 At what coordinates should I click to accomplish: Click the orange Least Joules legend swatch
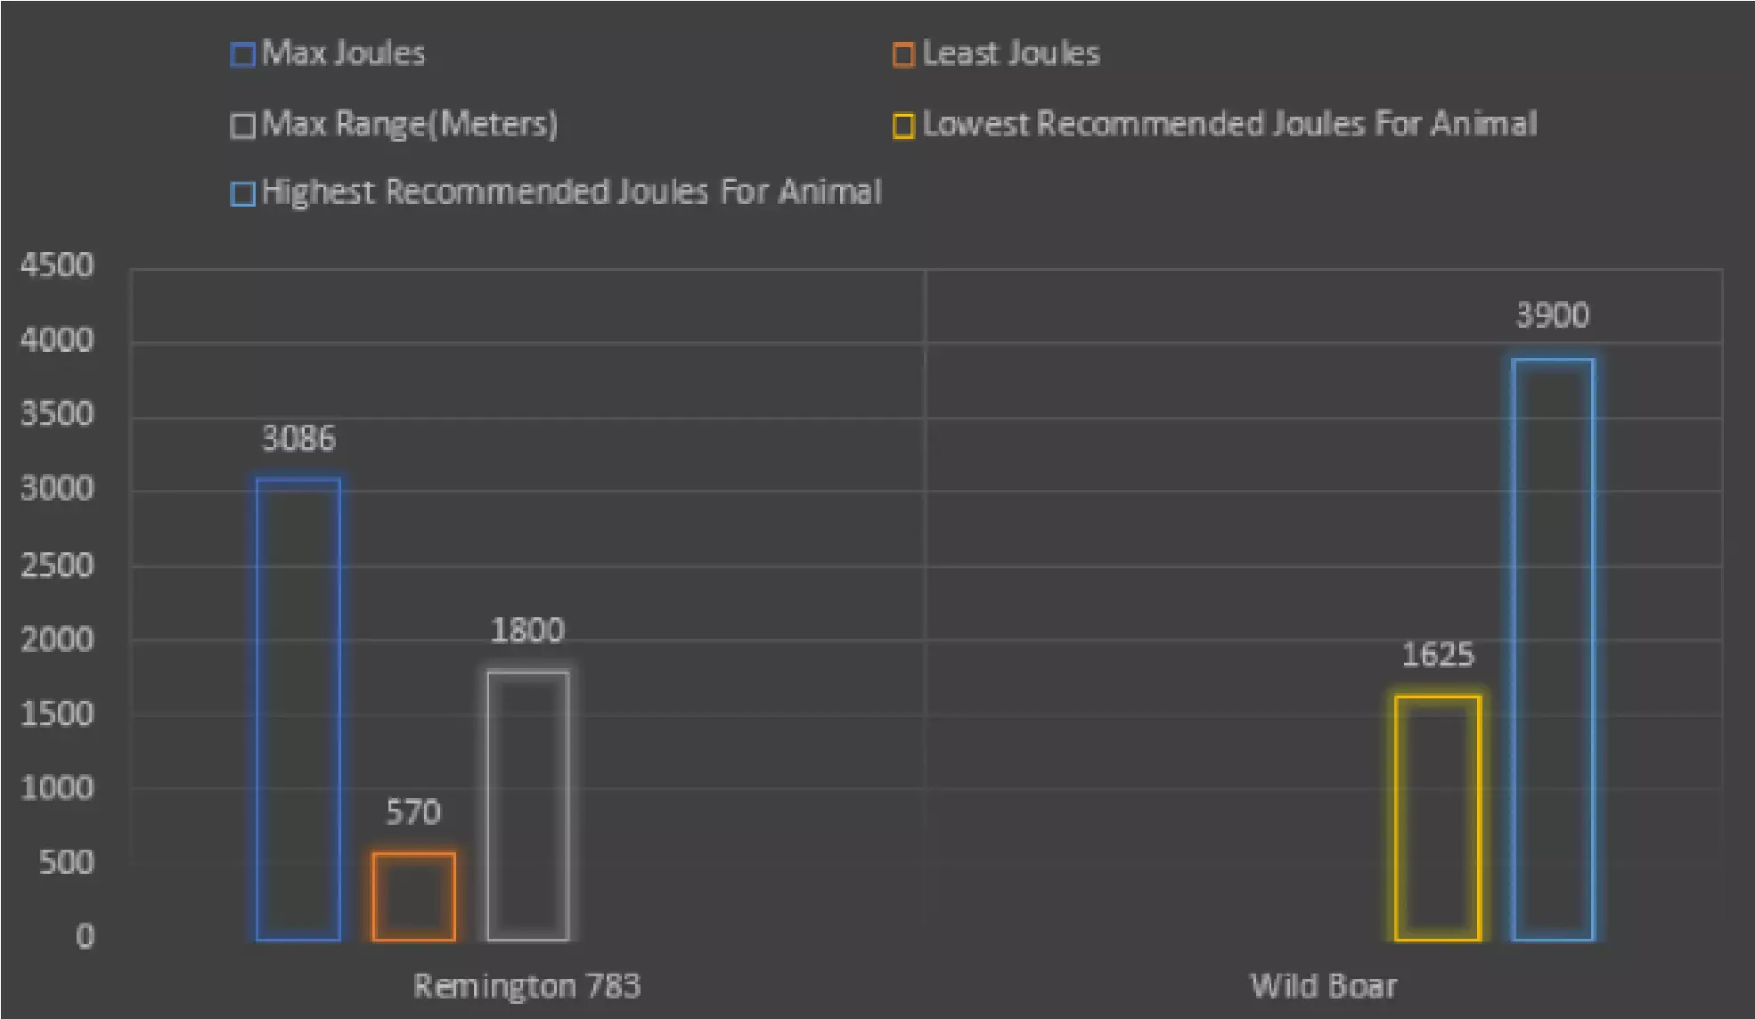tap(903, 55)
